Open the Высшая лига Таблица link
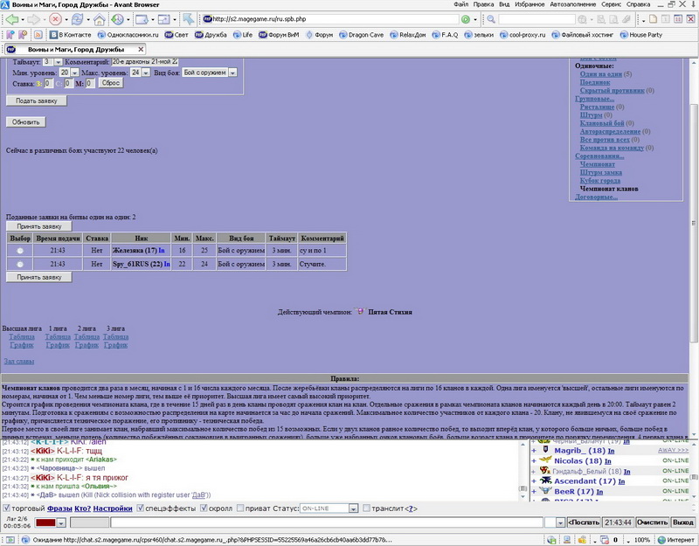The width and height of the screenshot is (699, 546). pos(21,336)
